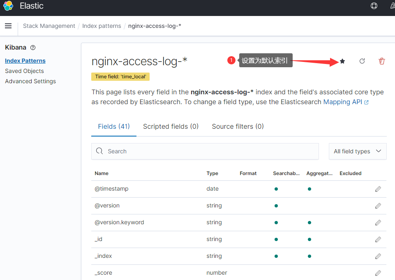The height and width of the screenshot is (280, 395).
Task: Select the Fields (41) tab
Action: point(114,126)
